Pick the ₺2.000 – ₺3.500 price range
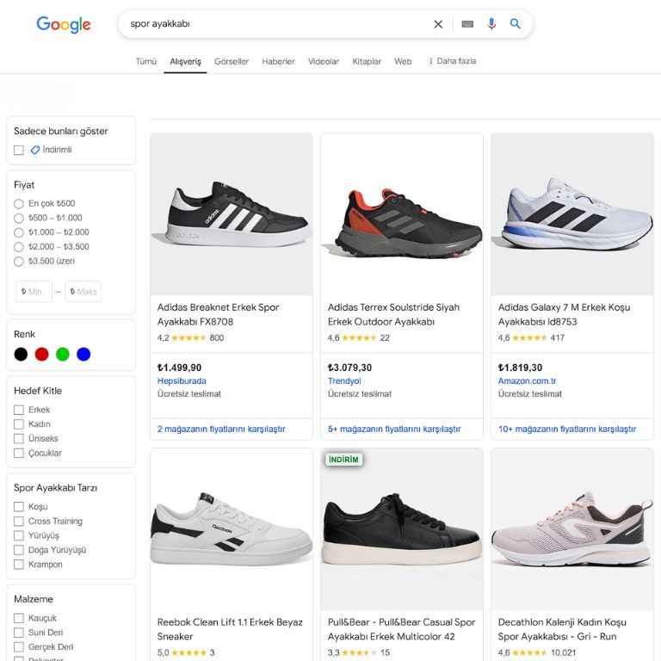This screenshot has width=661, height=661. pyautogui.click(x=19, y=247)
